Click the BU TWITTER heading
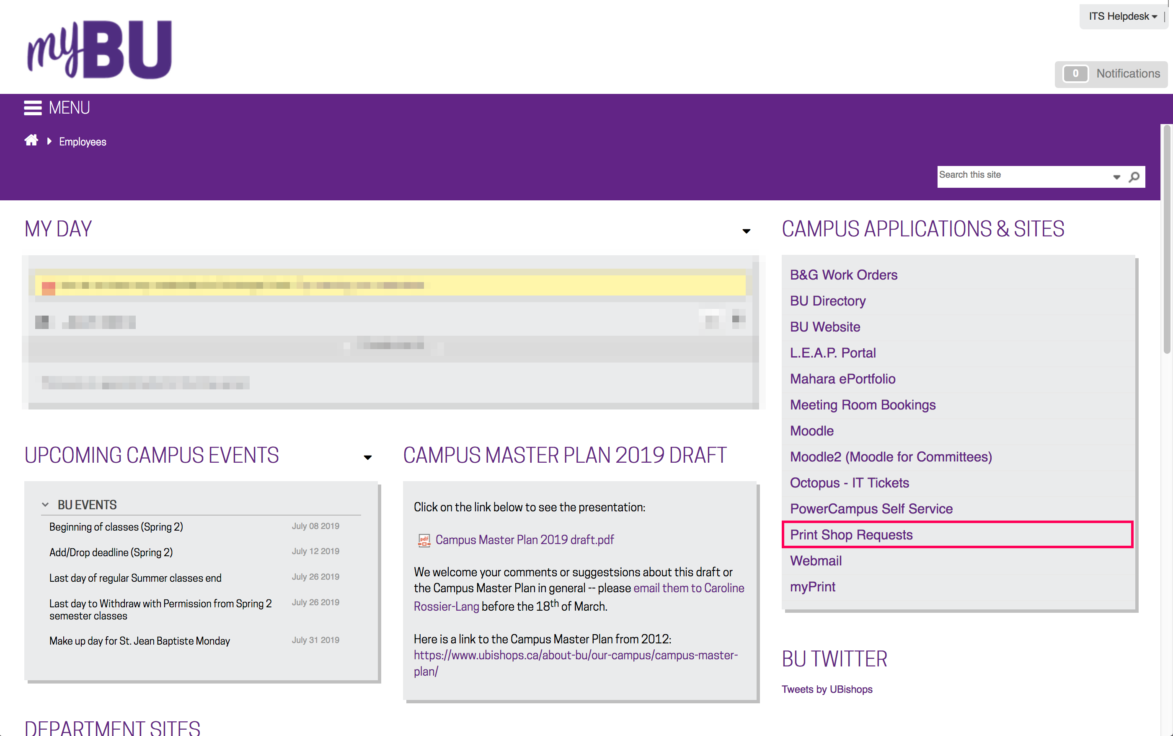 coord(835,659)
